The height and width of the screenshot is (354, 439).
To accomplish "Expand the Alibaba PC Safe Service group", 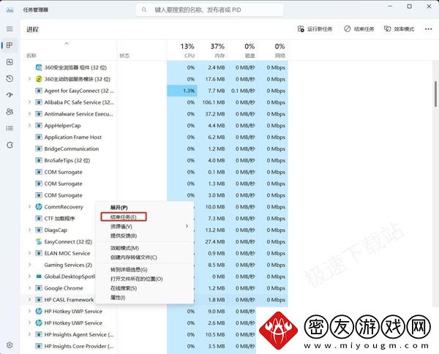I will click(29, 102).
